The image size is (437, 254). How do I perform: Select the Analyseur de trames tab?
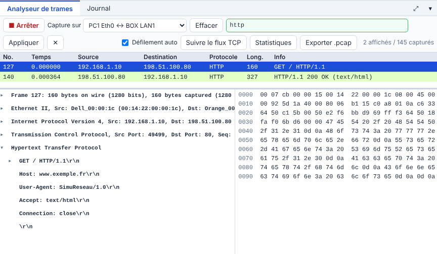tap(40, 9)
